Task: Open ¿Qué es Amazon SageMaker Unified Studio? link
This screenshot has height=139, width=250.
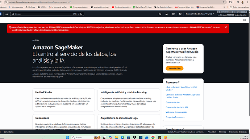Action: 181,89
